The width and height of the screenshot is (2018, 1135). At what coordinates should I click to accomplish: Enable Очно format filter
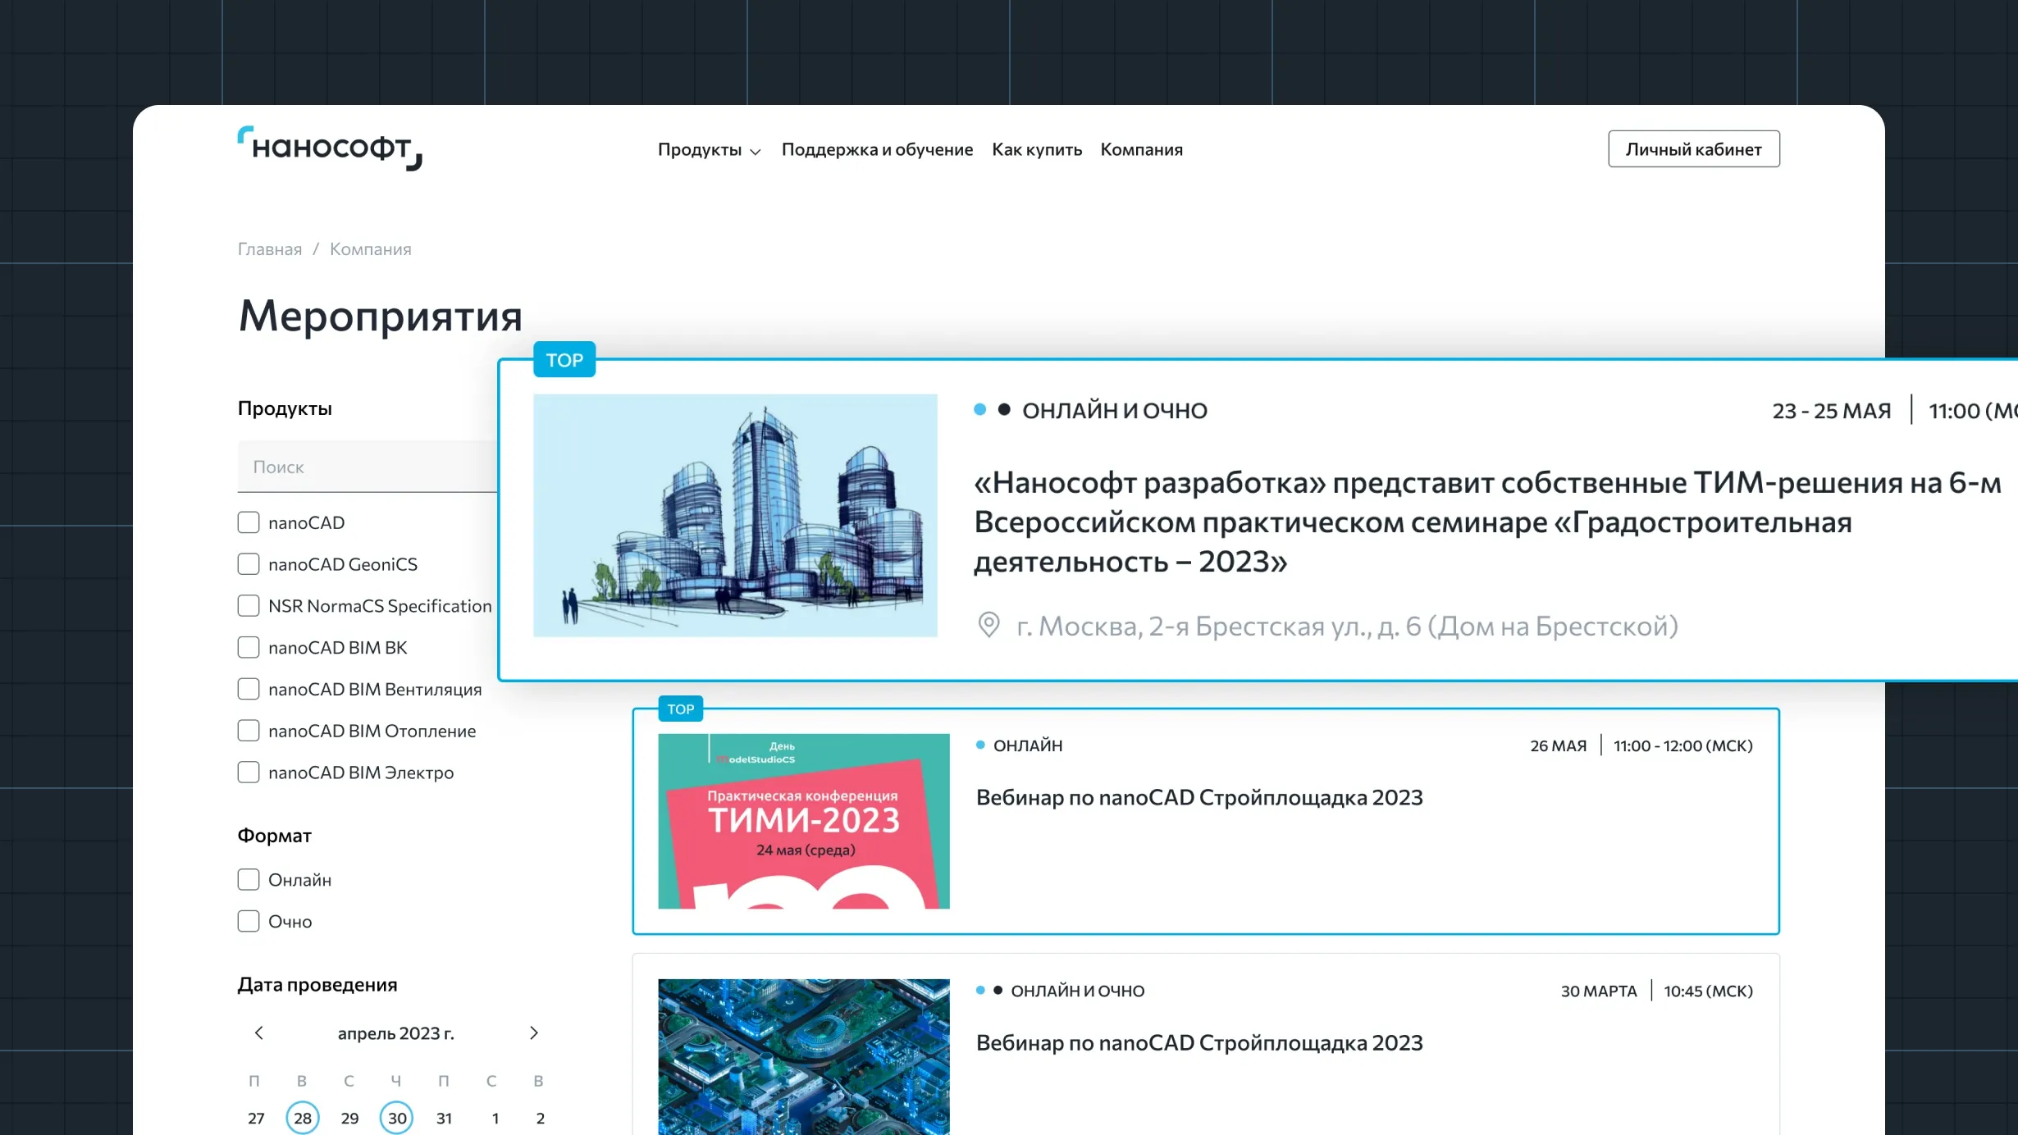pyautogui.click(x=249, y=921)
